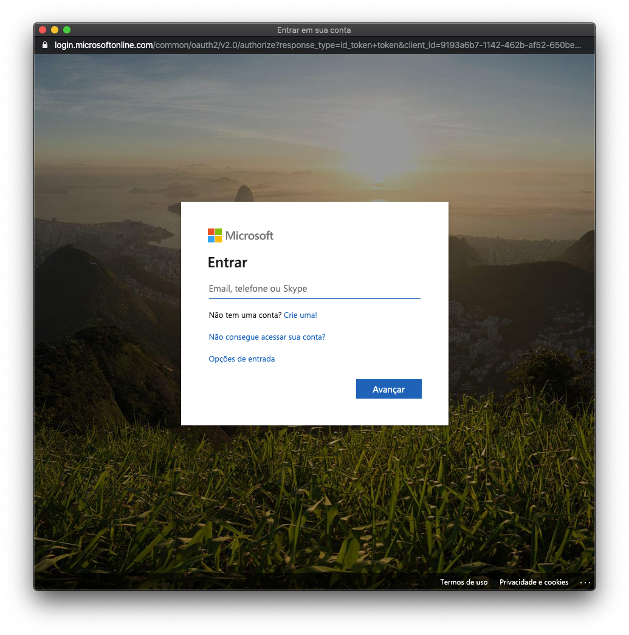Click the "Entrar" heading text
This screenshot has width=629, height=635.
[227, 263]
